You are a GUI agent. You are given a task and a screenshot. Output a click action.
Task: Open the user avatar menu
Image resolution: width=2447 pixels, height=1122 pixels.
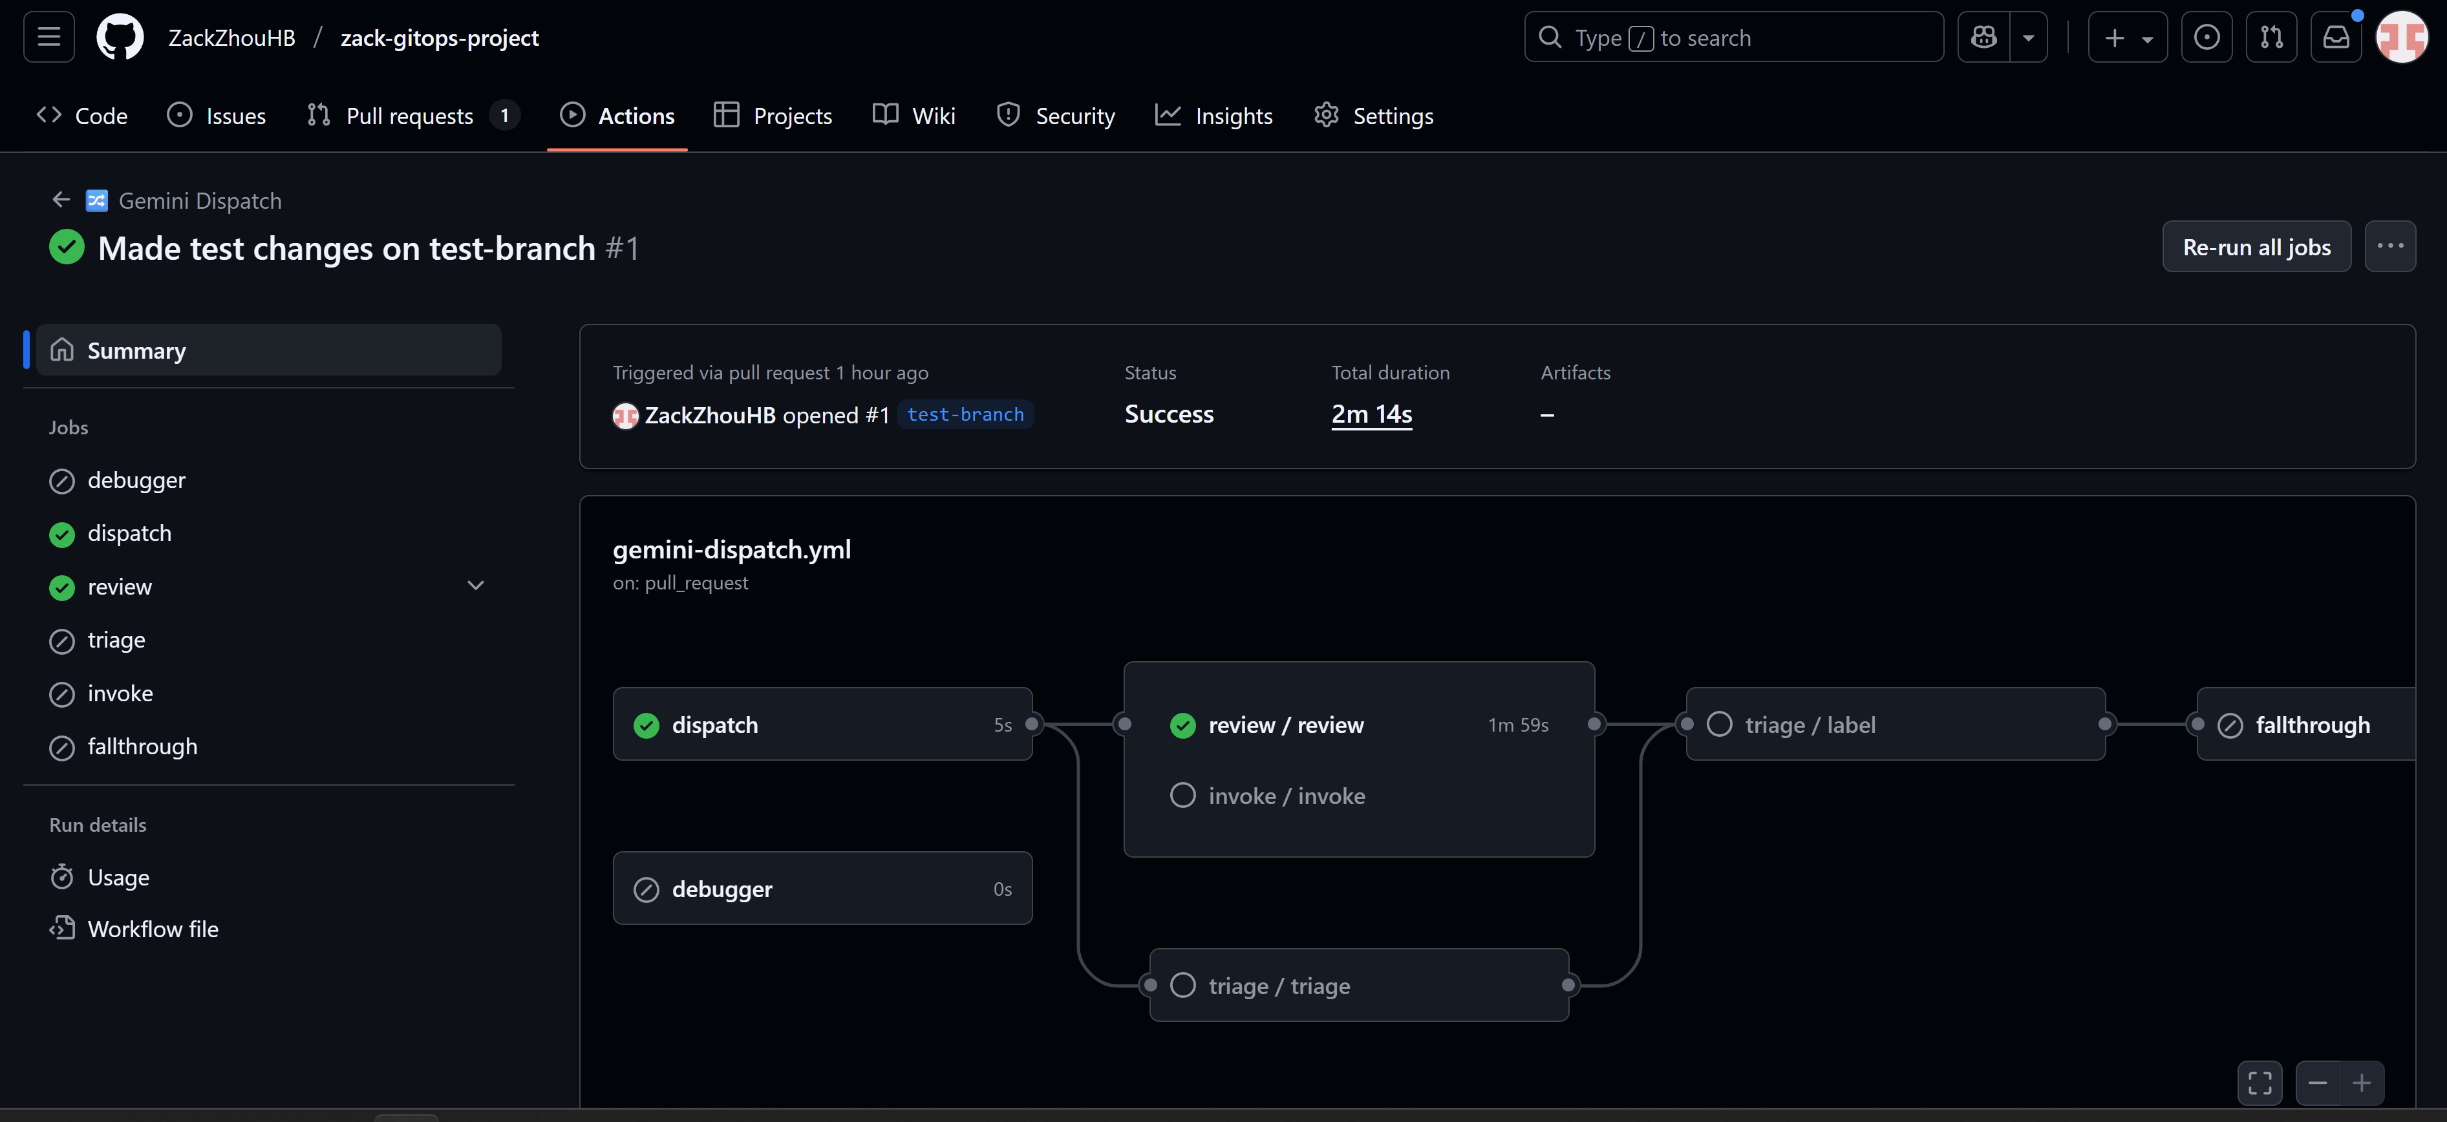[x=2401, y=37]
